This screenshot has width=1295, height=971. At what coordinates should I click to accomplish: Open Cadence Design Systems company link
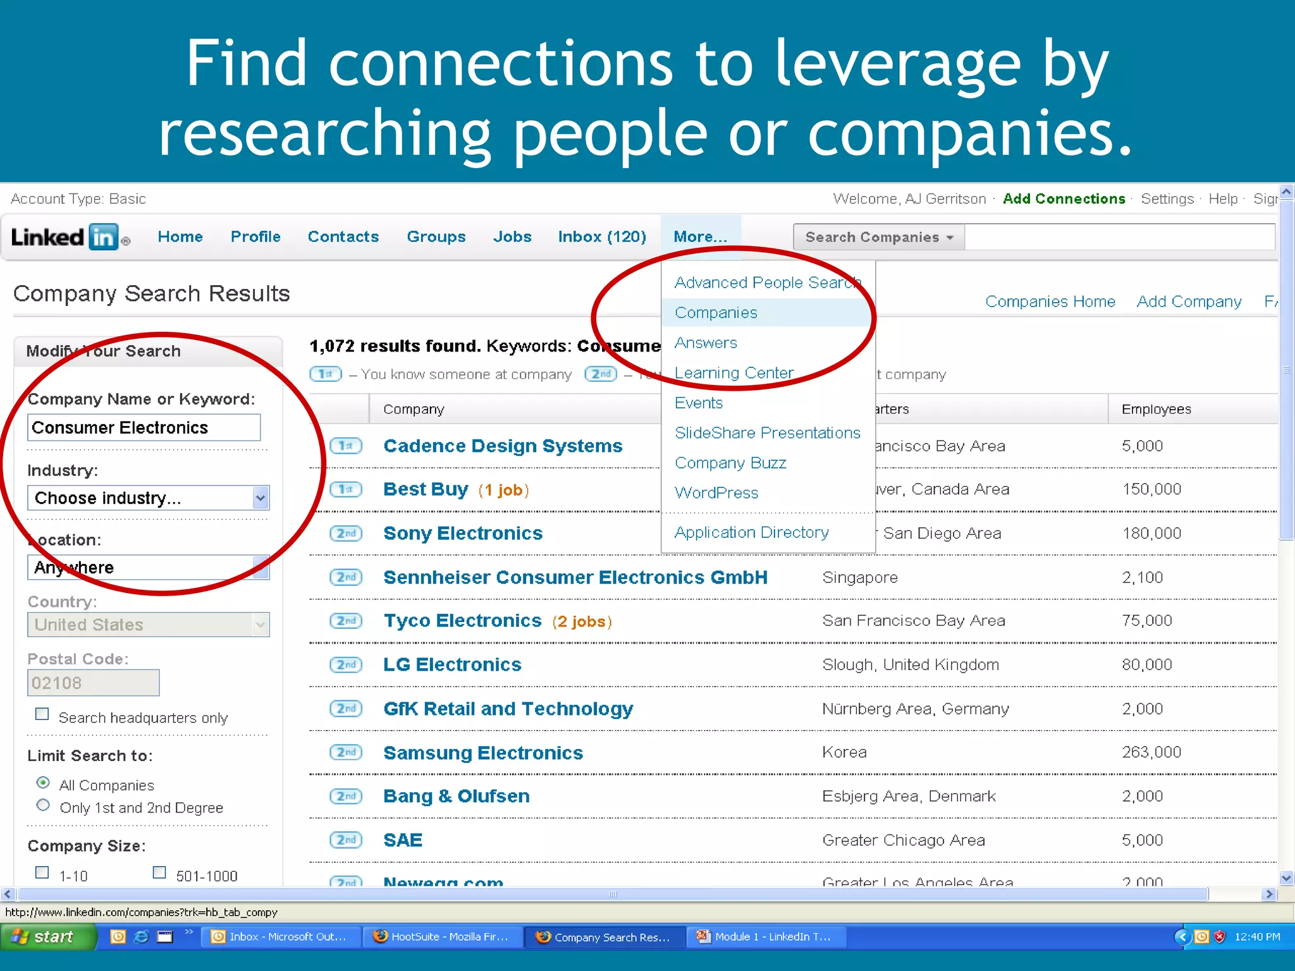(x=503, y=446)
